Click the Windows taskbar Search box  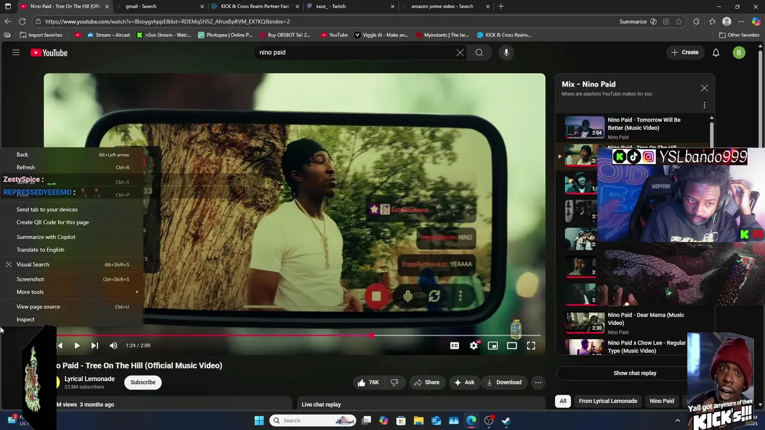coord(314,420)
